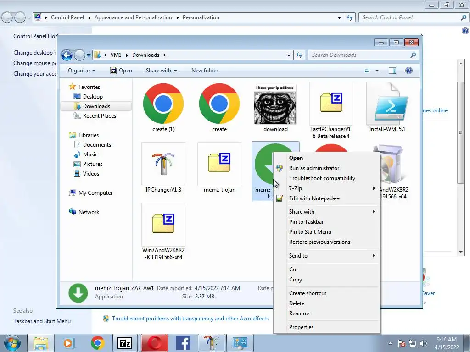The image size is (470, 352).
Task: Open Properties from context menu
Action: (x=327, y=327)
